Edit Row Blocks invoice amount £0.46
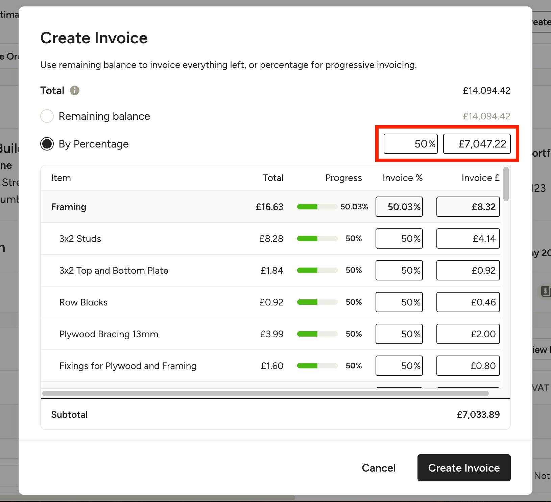551x502 pixels. 468,302
